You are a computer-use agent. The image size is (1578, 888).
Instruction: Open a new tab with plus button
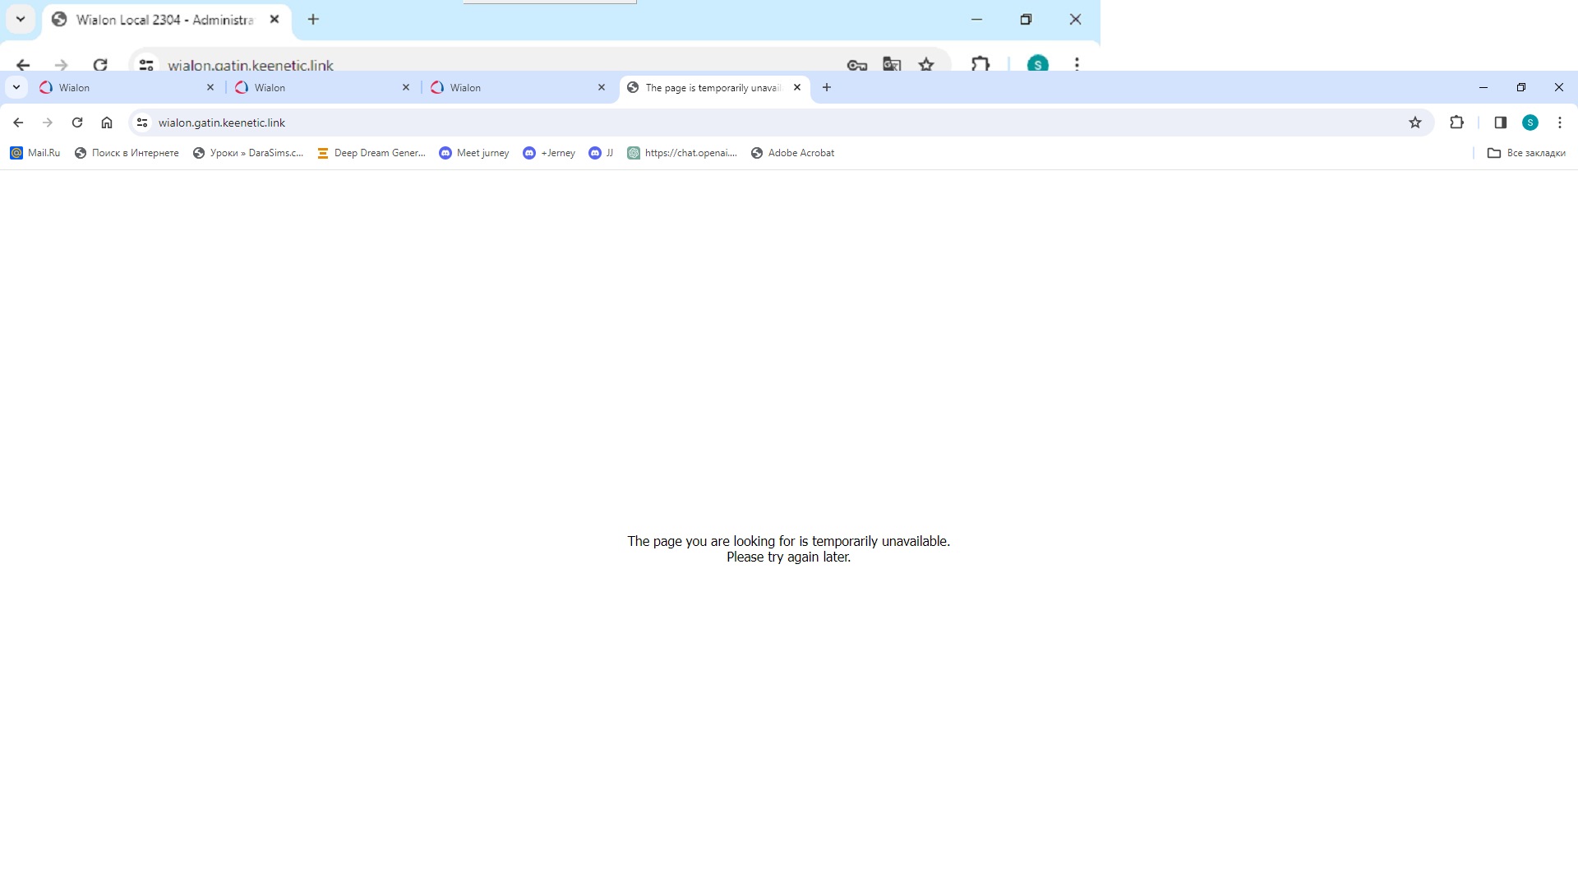[x=827, y=87]
